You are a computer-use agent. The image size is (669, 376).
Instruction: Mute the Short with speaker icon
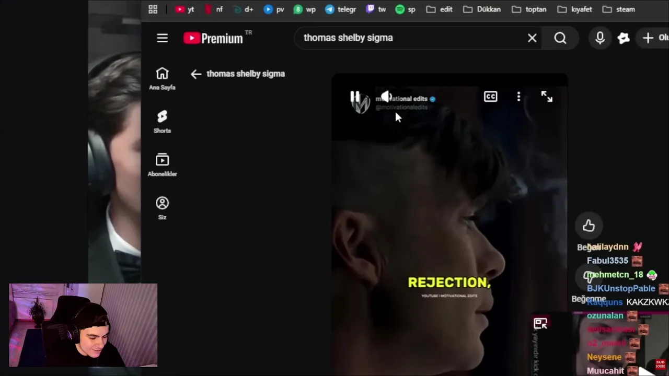click(x=386, y=97)
